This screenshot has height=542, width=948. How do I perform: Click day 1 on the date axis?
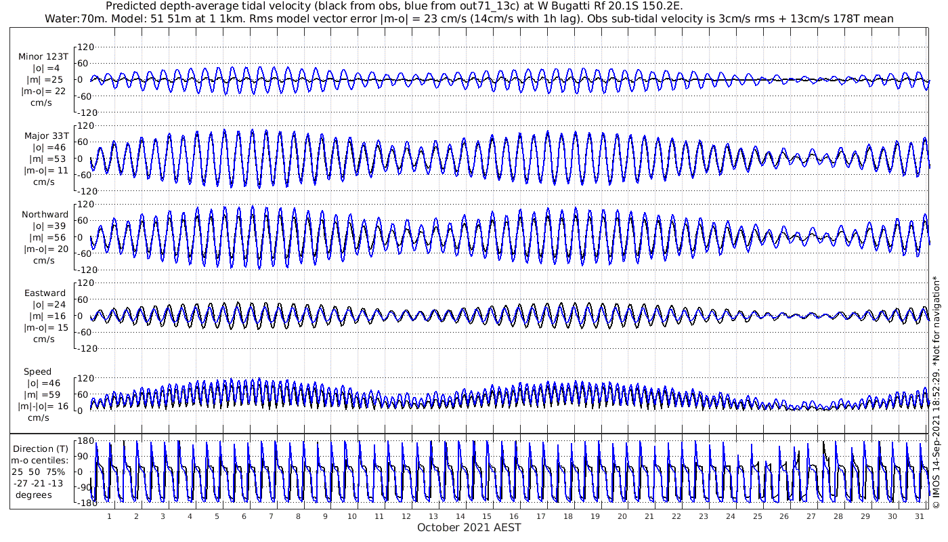coord(109,516)
